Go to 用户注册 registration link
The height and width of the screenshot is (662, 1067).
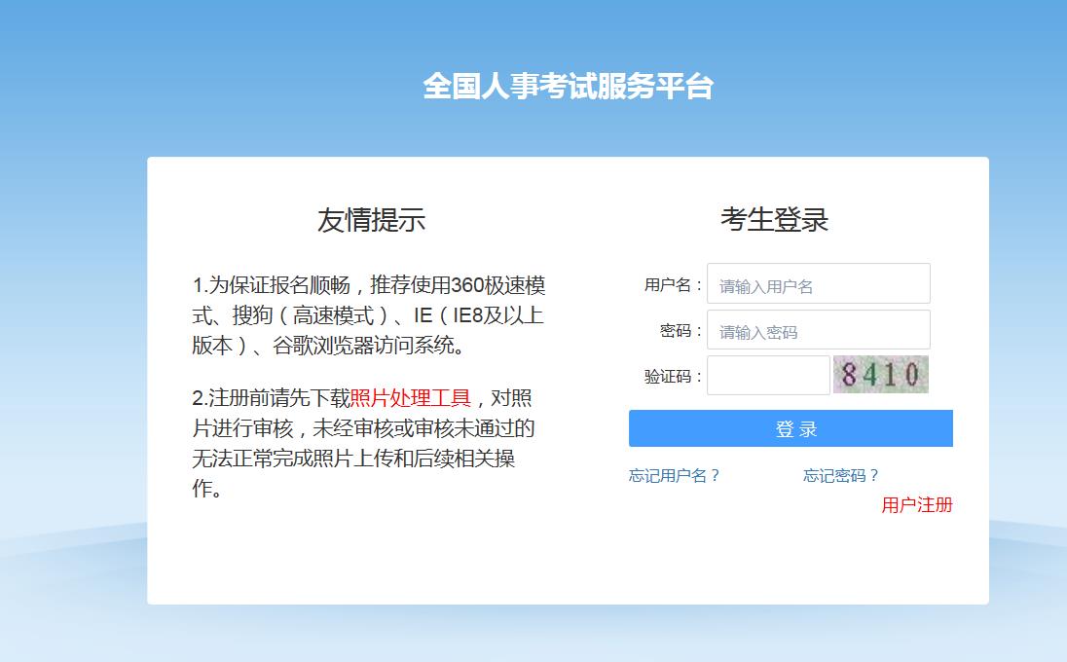917,505
